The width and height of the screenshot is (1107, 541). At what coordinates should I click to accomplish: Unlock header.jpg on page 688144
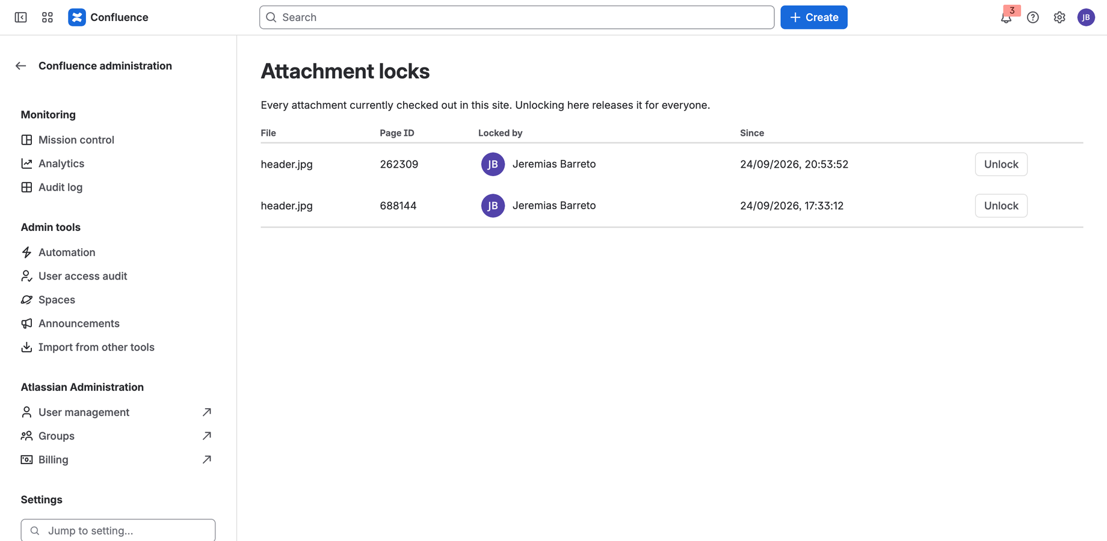point(1001,206)
